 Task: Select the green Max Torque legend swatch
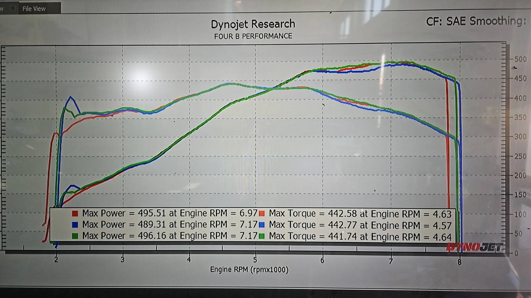[x=262, y=236]
